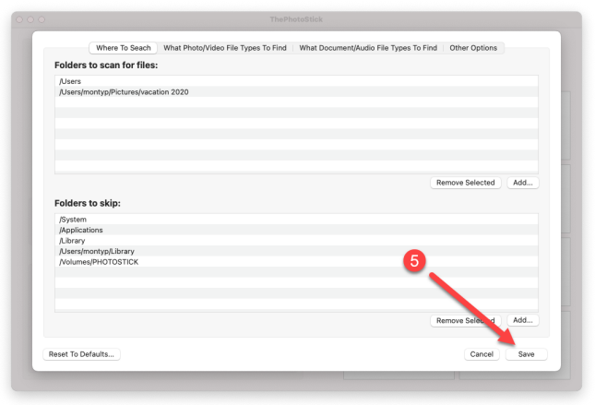This screenshot has height=405, width=595.
Task: Cancel the settings dialog
Action: pos(482,354)
